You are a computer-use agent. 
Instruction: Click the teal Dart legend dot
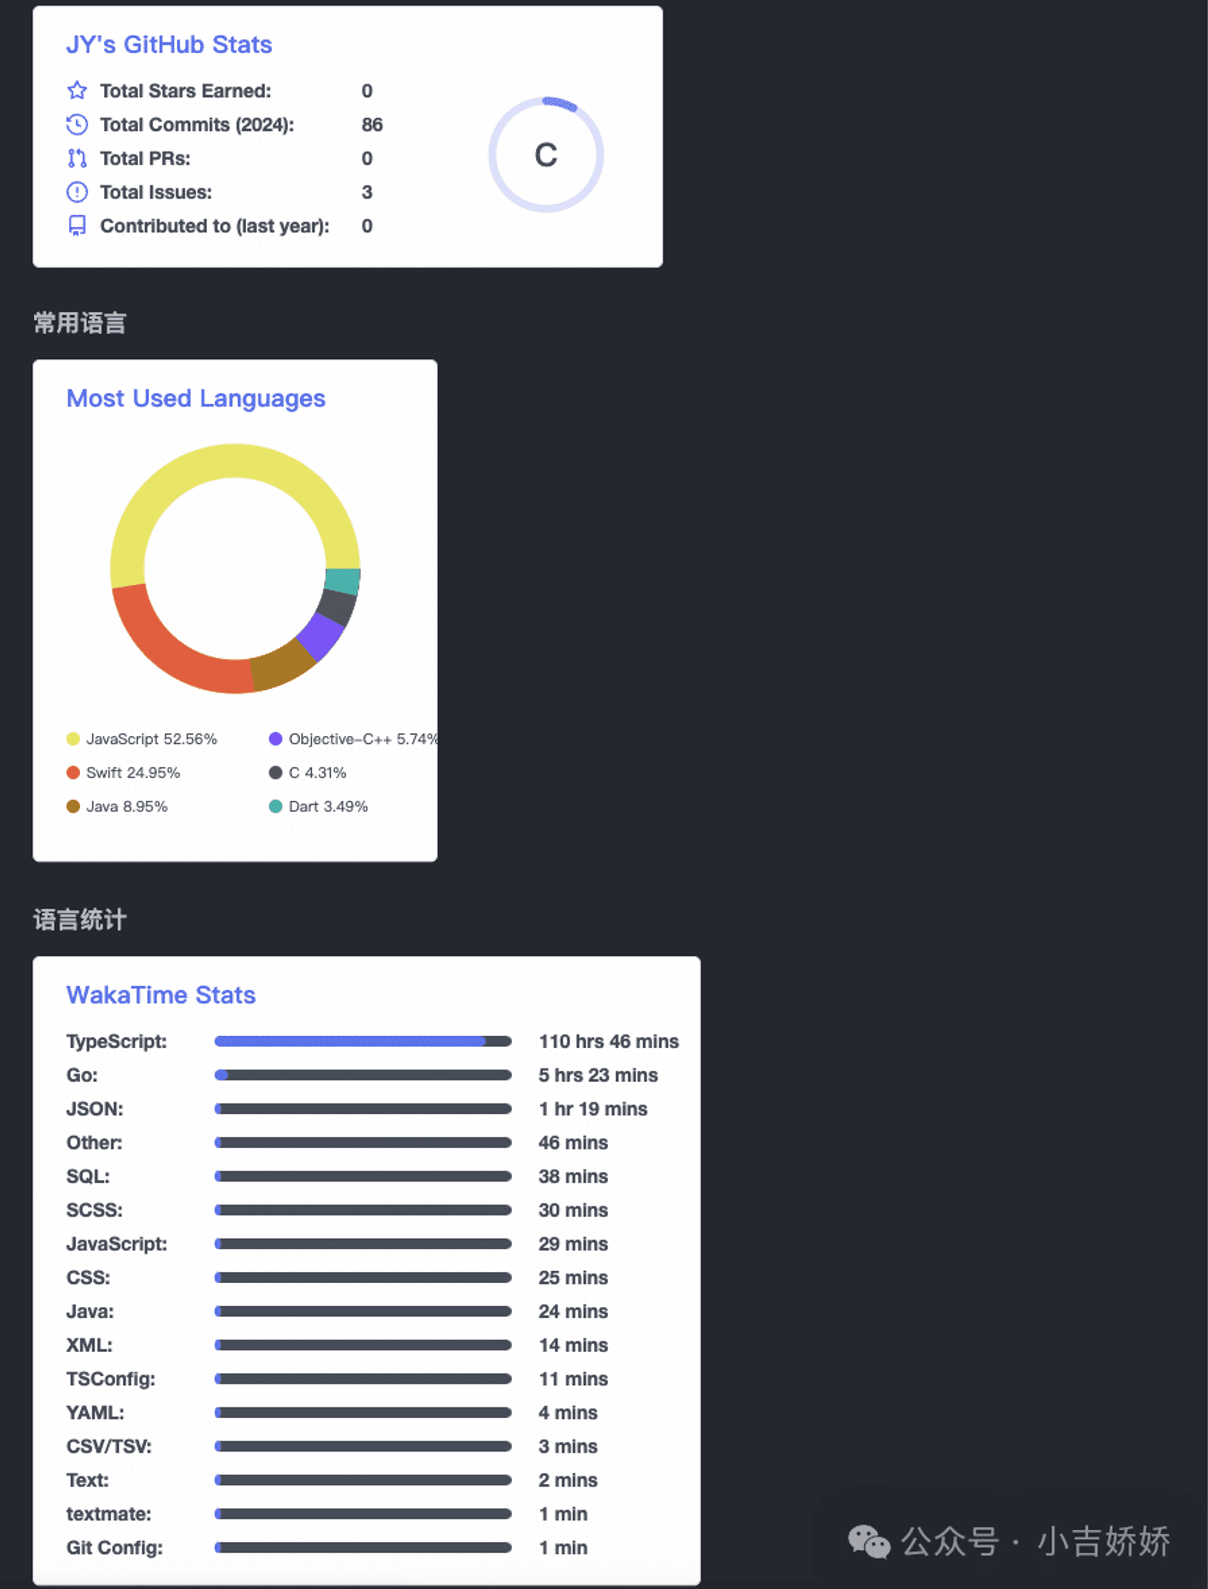(275, 807)
